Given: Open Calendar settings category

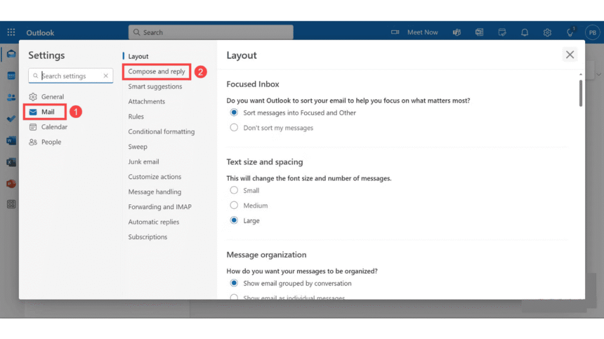Looking at the screenshot, I should 48,127.
